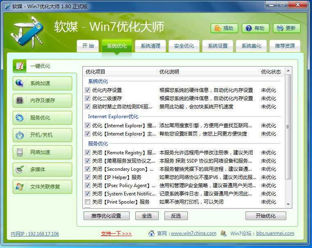Switch to 开始 tab
Screen dimensions: 312x248
pos(88,46)
